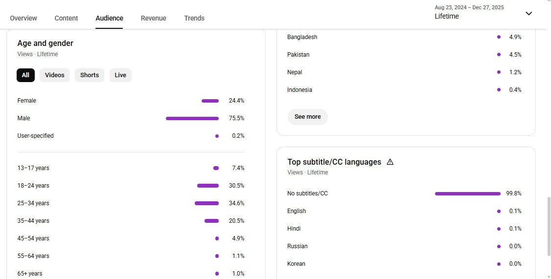This screenshot has width=551, height=279.
Task: Open the Revenue tab
Action: (x=154, y=18)
